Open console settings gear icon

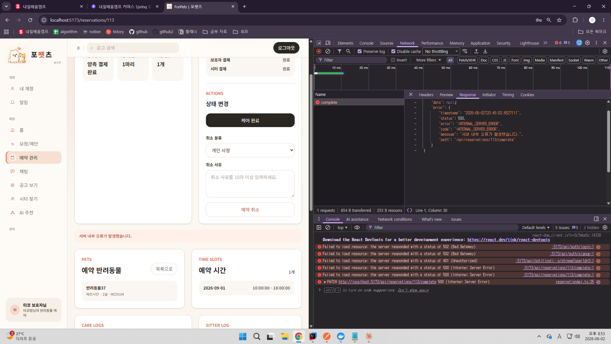tap(605, 227)
